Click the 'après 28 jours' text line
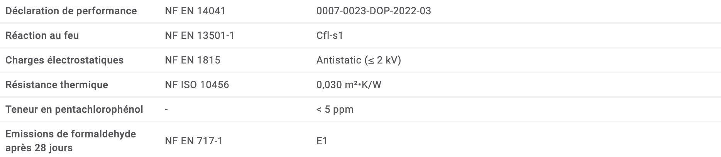The width and height of the screenshot is (721, 157). point(39,148)
